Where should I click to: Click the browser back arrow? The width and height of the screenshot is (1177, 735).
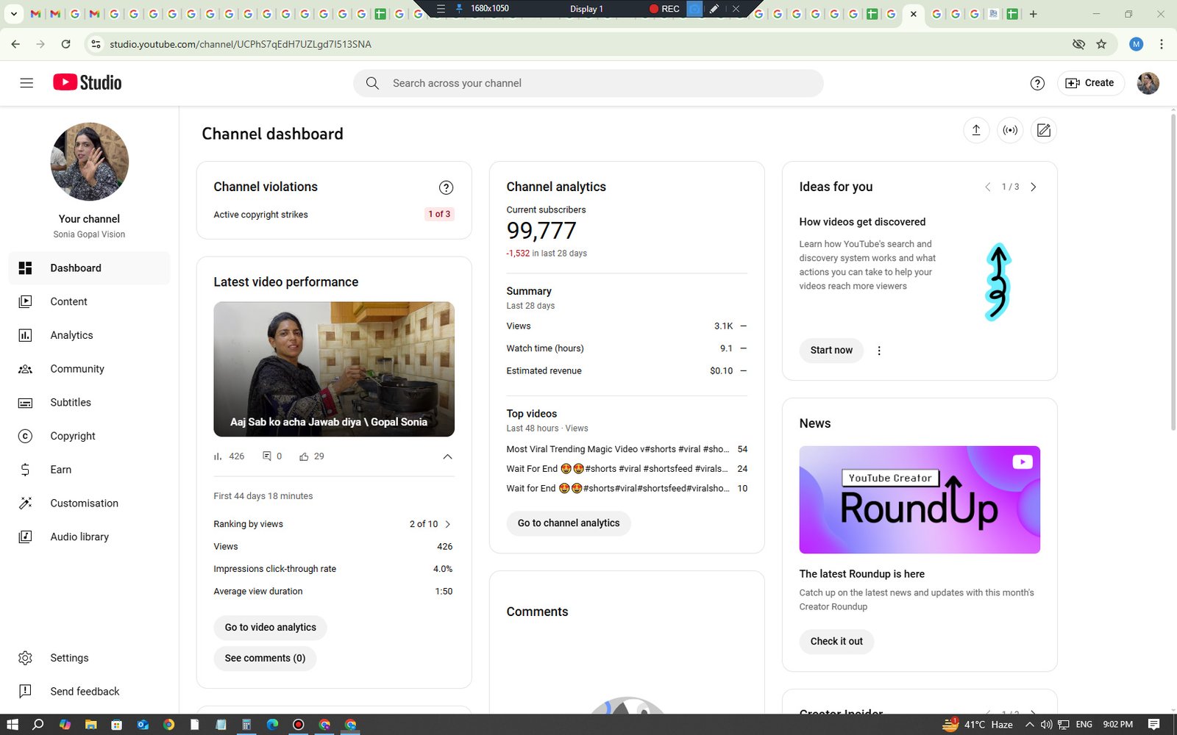point(15,44)
